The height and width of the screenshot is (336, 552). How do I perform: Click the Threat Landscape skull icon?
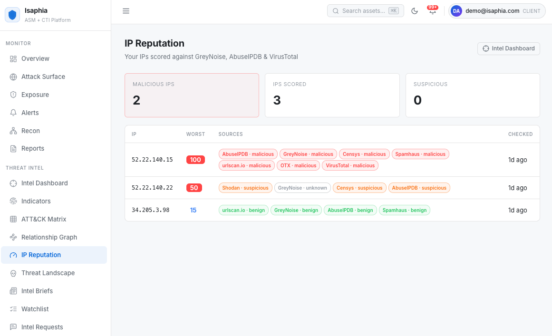pyautogui.click(x=13, y=273)
